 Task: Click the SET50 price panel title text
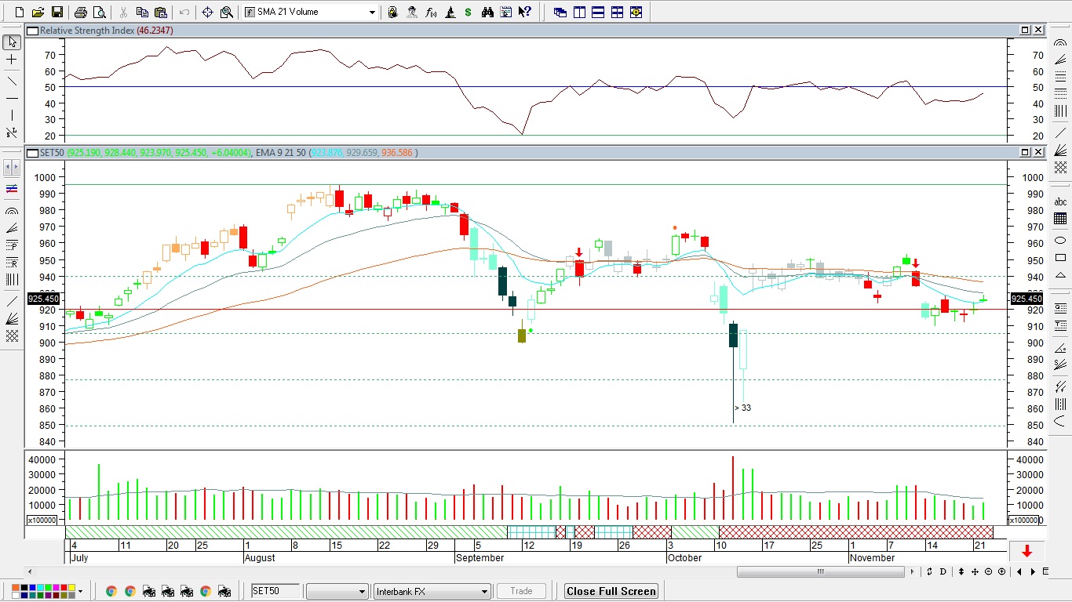(x=52, y=153)
